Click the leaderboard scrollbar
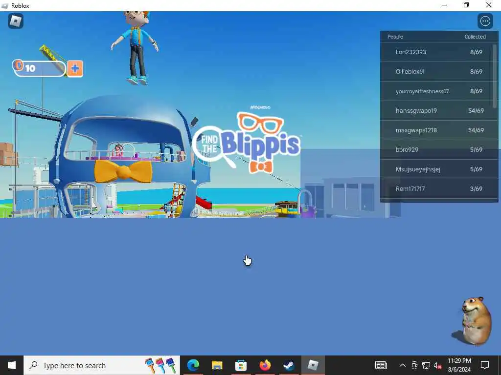This screenshot has height=375, width=501. tap(495, 76)
